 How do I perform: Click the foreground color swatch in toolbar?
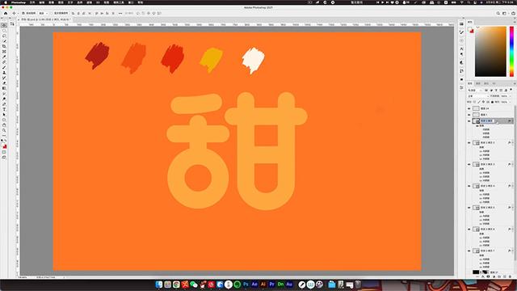click(3, 145)
